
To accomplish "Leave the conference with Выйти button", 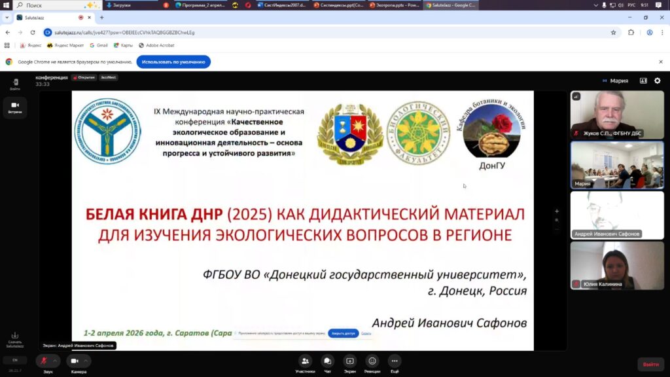I will [650, 364].
